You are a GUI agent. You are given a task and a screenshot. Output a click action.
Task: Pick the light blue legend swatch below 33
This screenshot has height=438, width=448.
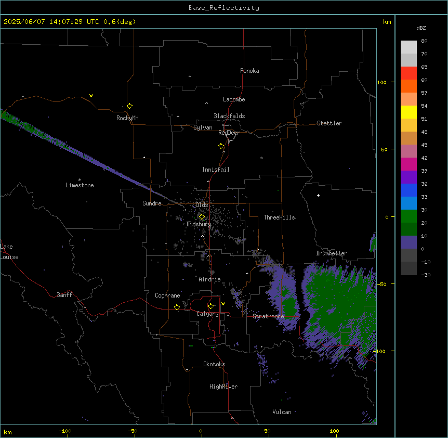[x=409, y=203]
